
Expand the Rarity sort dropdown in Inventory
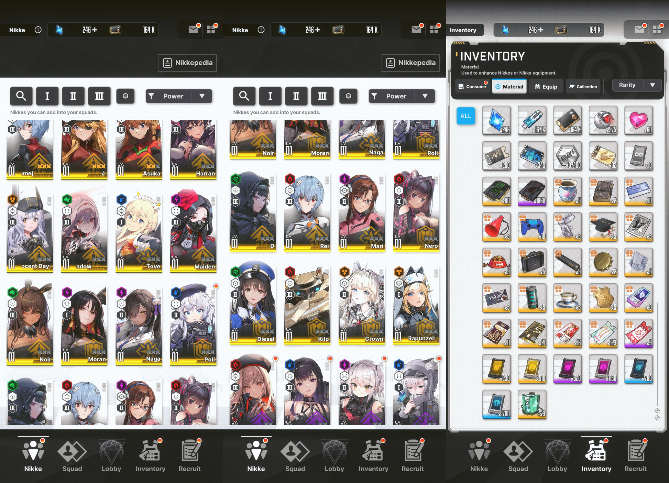click(637, 85)
